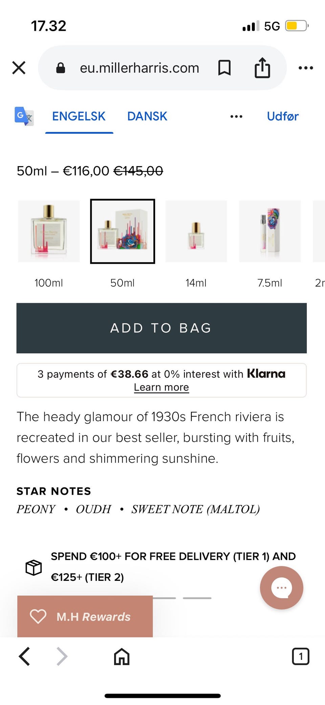Tap the share icon in address bar
This screenshot has height=705, width=325.
(x=262, y=68)
